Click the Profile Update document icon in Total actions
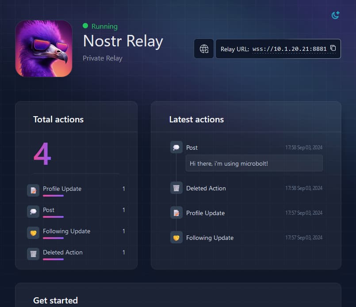Viewport: 356px width, 307px height. 33,190
